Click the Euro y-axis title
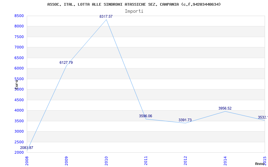This screenshot has width=268, height=167. coord(16,83)
